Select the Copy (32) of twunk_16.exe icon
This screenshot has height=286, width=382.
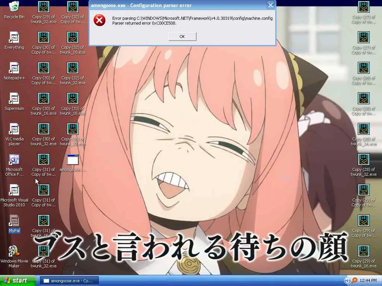pyautogui.click(x=73, y=43)
